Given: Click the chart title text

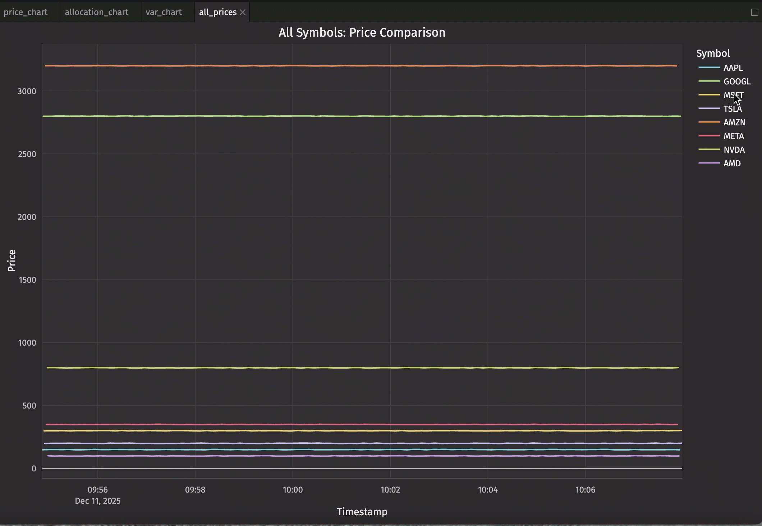Looking at the screenshot, I should pos(362,33).
